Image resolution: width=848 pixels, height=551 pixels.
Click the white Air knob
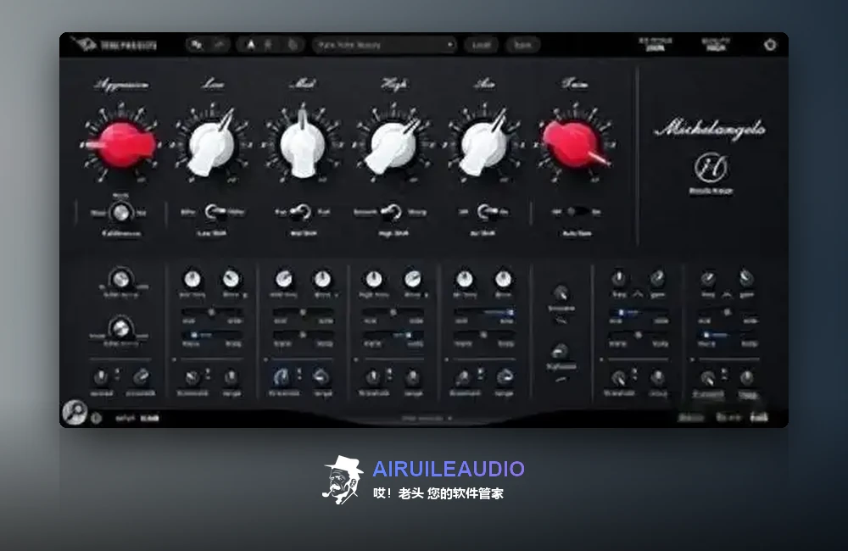[x=483, y=145]
